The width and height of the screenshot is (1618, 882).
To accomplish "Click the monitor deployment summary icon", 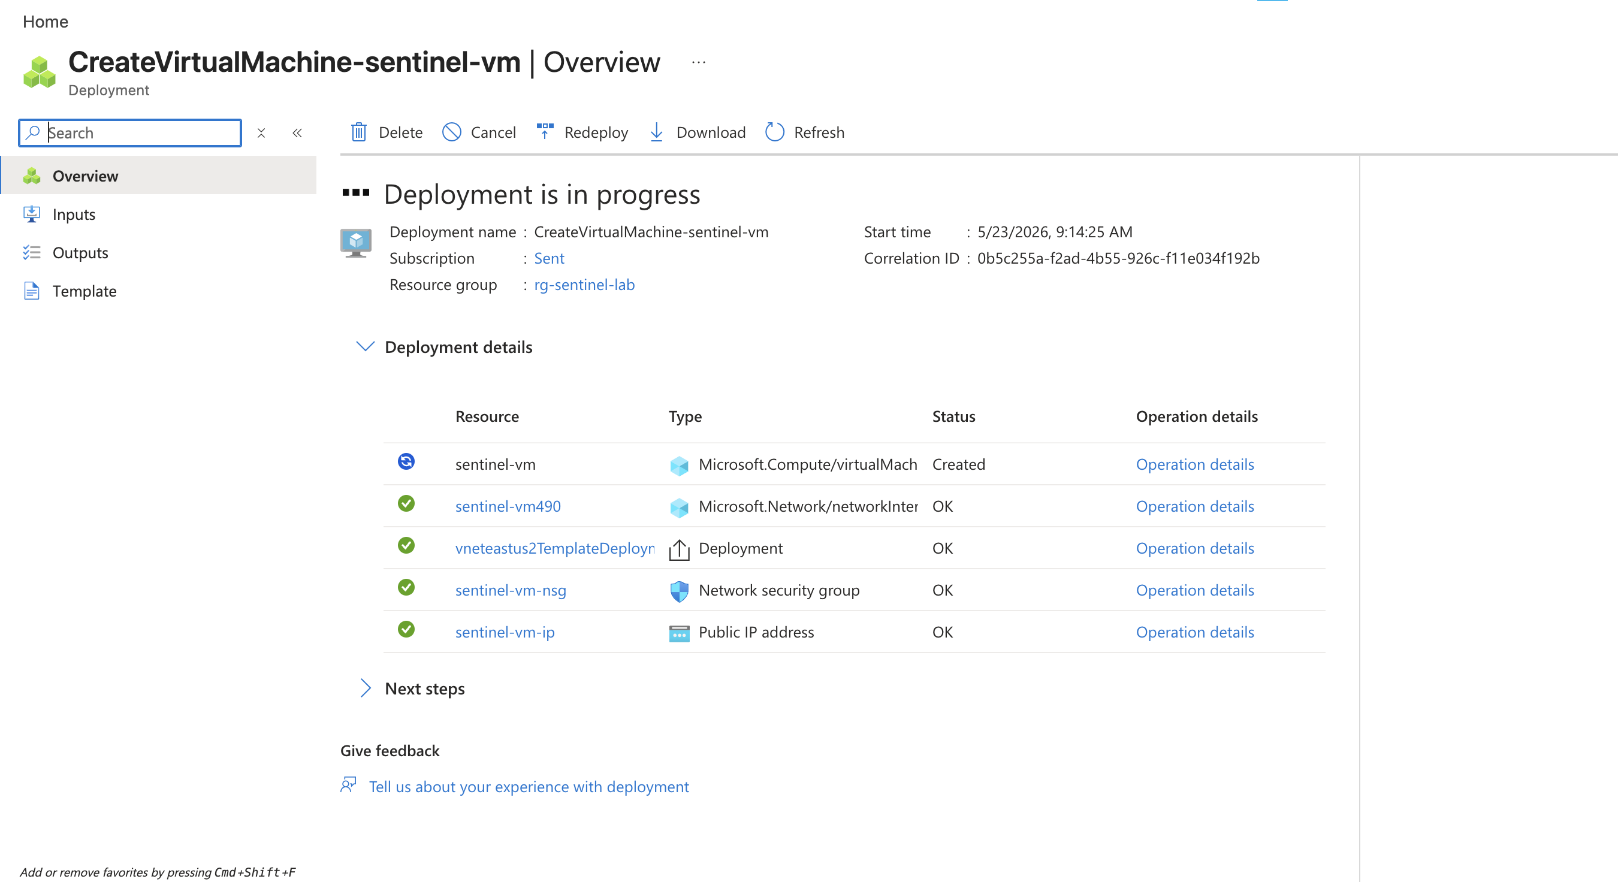I will point(355,243).
